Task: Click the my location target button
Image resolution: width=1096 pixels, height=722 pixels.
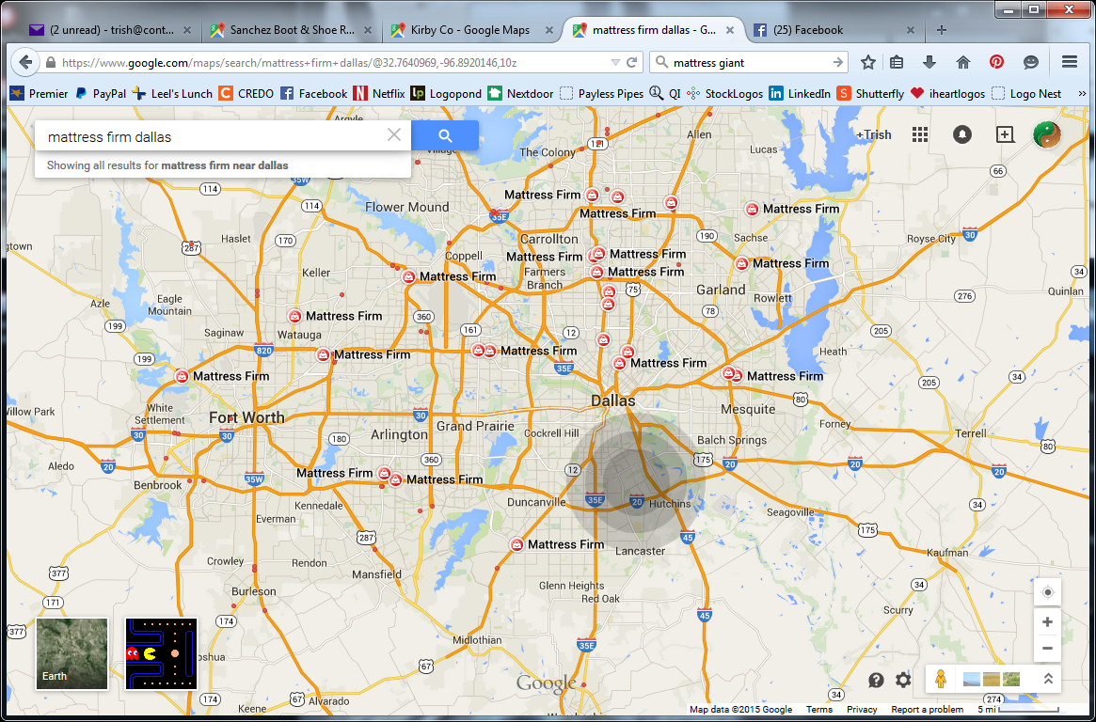Action: 1047,592
